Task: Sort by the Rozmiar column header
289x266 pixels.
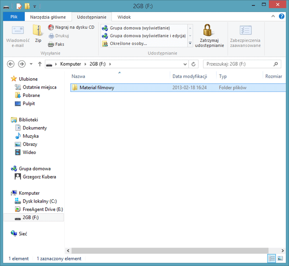Action: [x=274, y=76]
